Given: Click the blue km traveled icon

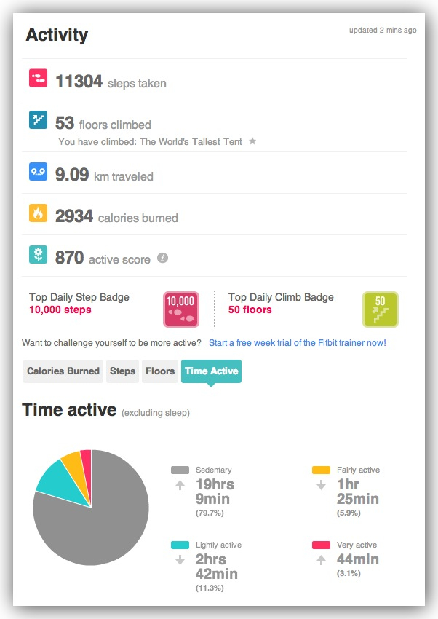Looking at the screenshot, I should 38,172.
